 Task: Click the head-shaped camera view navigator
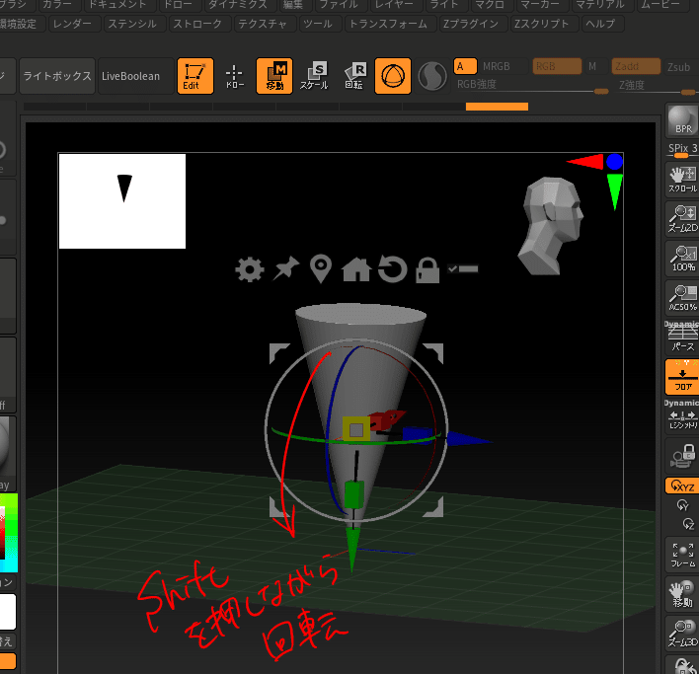[x=551, y=226]
